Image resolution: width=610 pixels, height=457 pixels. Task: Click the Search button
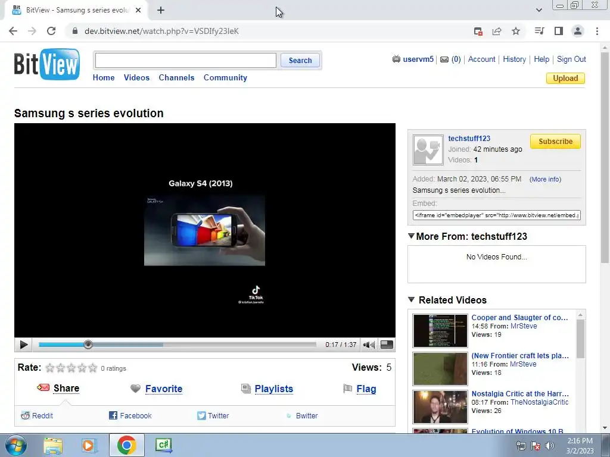300,60
